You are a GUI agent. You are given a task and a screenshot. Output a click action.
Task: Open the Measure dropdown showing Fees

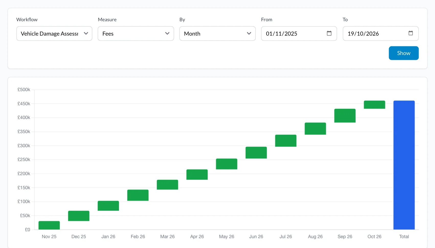pos(136,34)
